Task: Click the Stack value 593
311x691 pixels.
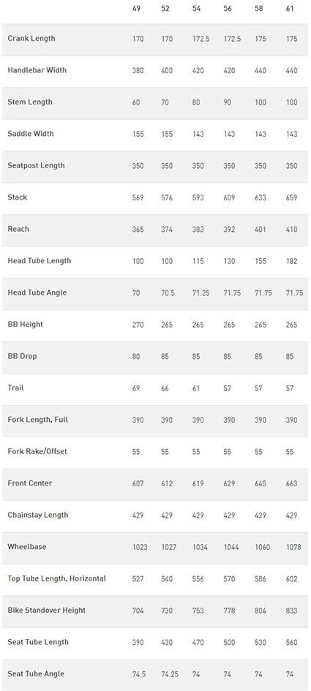Action: [x=198, y=197]
